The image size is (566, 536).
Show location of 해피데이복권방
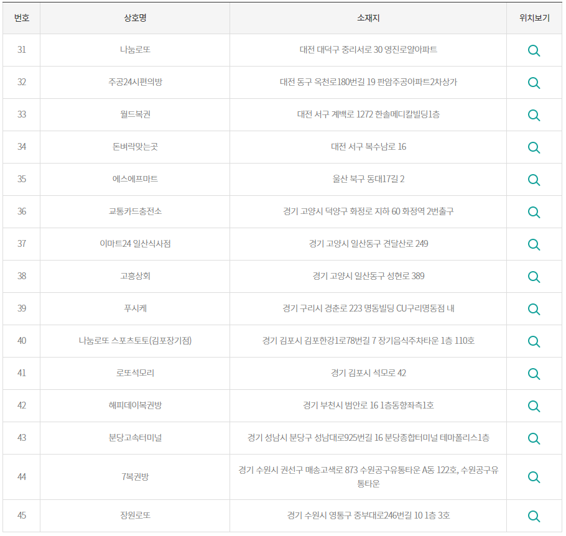pyautogui.click(x=534, y=406)
